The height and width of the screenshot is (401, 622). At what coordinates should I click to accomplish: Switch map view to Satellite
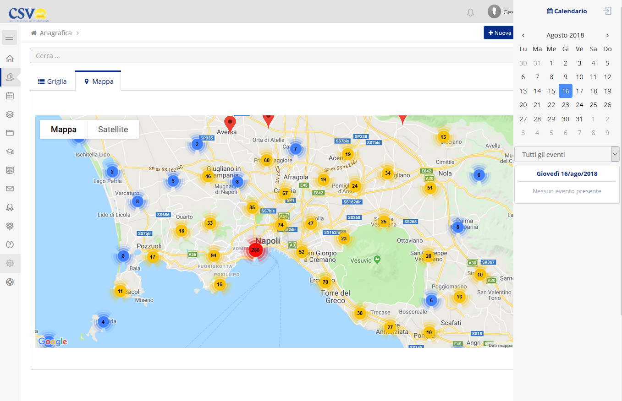113,129
